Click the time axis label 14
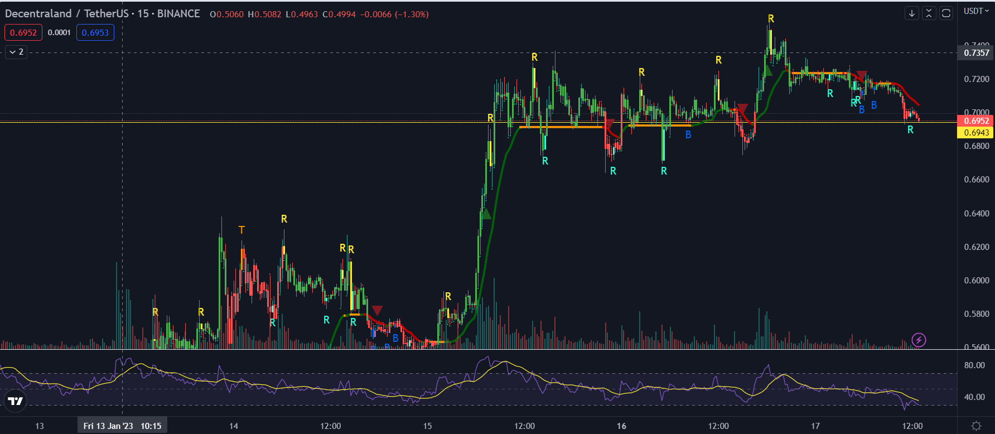995x434 pixels. click(x=234, y=426)
